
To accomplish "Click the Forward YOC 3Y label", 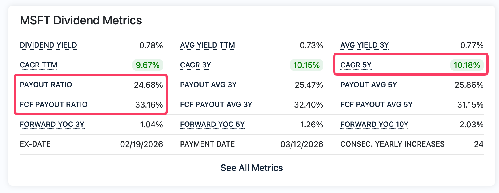I will tap(52, 124).
